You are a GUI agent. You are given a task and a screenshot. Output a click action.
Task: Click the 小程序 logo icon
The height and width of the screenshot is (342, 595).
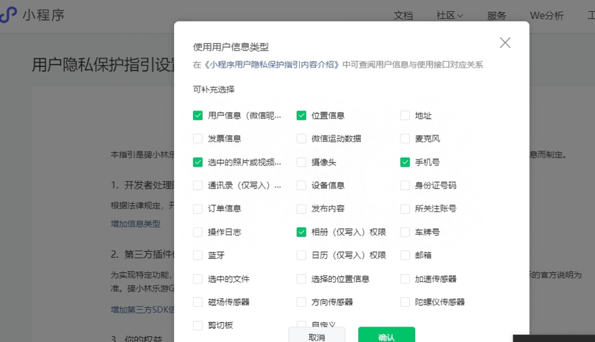[8, 15]
